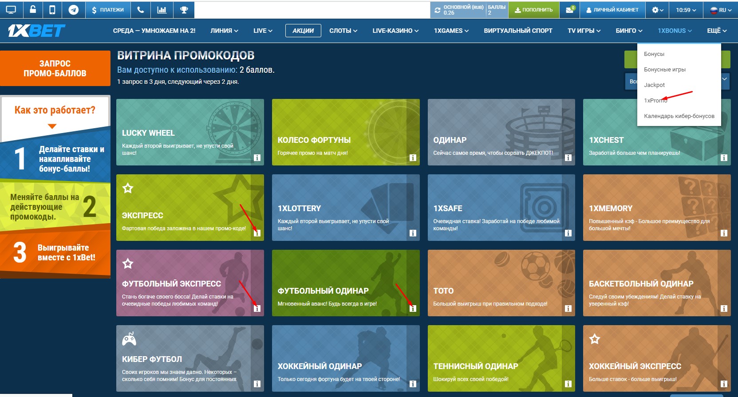The height and width of the screenshot is (397, 738).
Task: Show info for БАСКЕТБОЛЬНЫЙ ОДИНАР card
Action: pyautogui.click(x=724, y=308)
